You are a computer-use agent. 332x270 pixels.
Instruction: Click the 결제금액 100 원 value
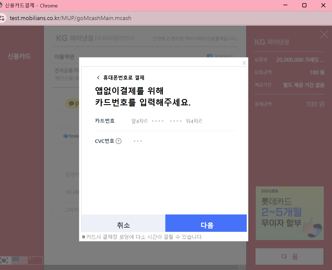[x=315, y=104]
